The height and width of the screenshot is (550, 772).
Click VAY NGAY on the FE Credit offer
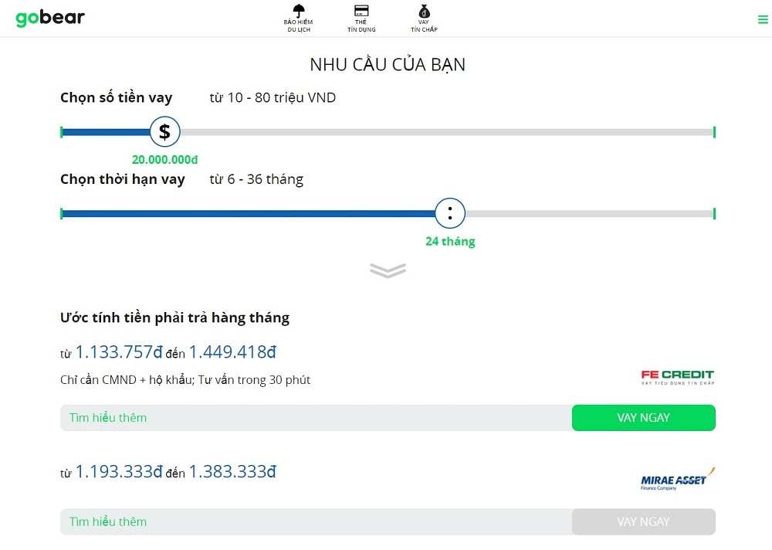pos(643,417)
